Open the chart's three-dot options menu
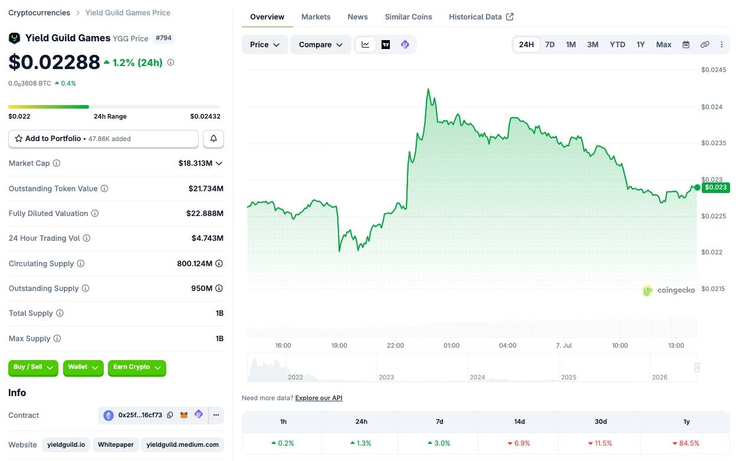 [721, 44]
